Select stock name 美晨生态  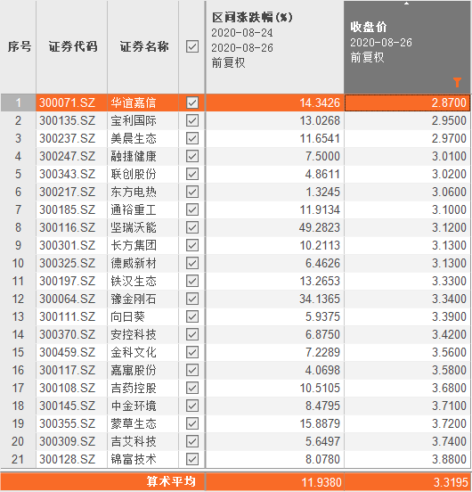click(134, 138)
